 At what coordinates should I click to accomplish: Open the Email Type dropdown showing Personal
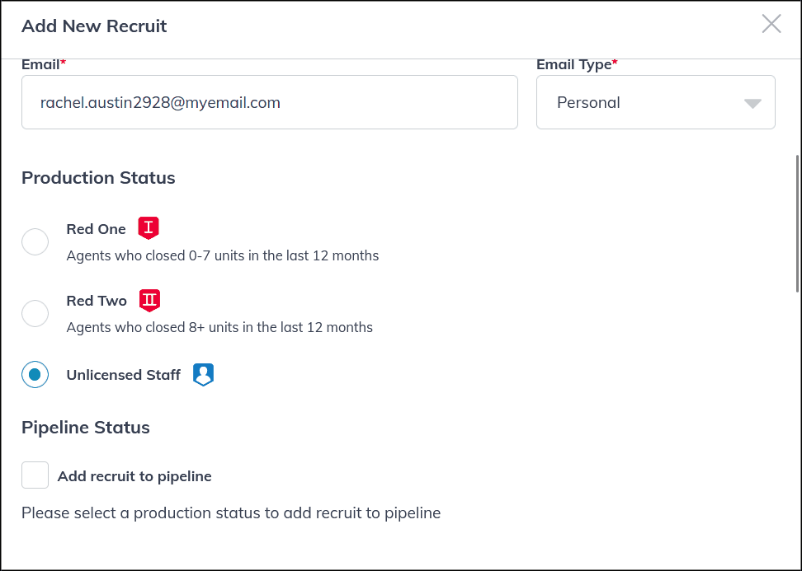click(x=655, y=102)
